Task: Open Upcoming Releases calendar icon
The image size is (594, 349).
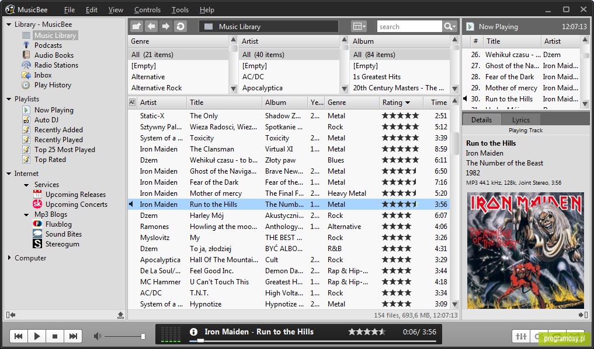Action: 37,195
